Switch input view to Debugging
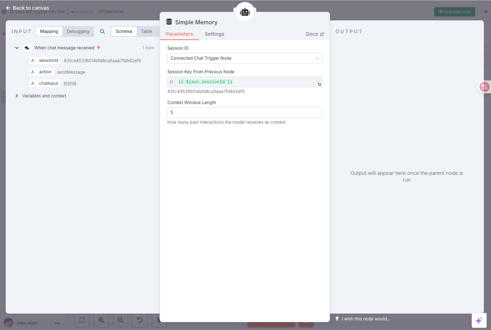This screenshot has width=491, height=330. 78,31
